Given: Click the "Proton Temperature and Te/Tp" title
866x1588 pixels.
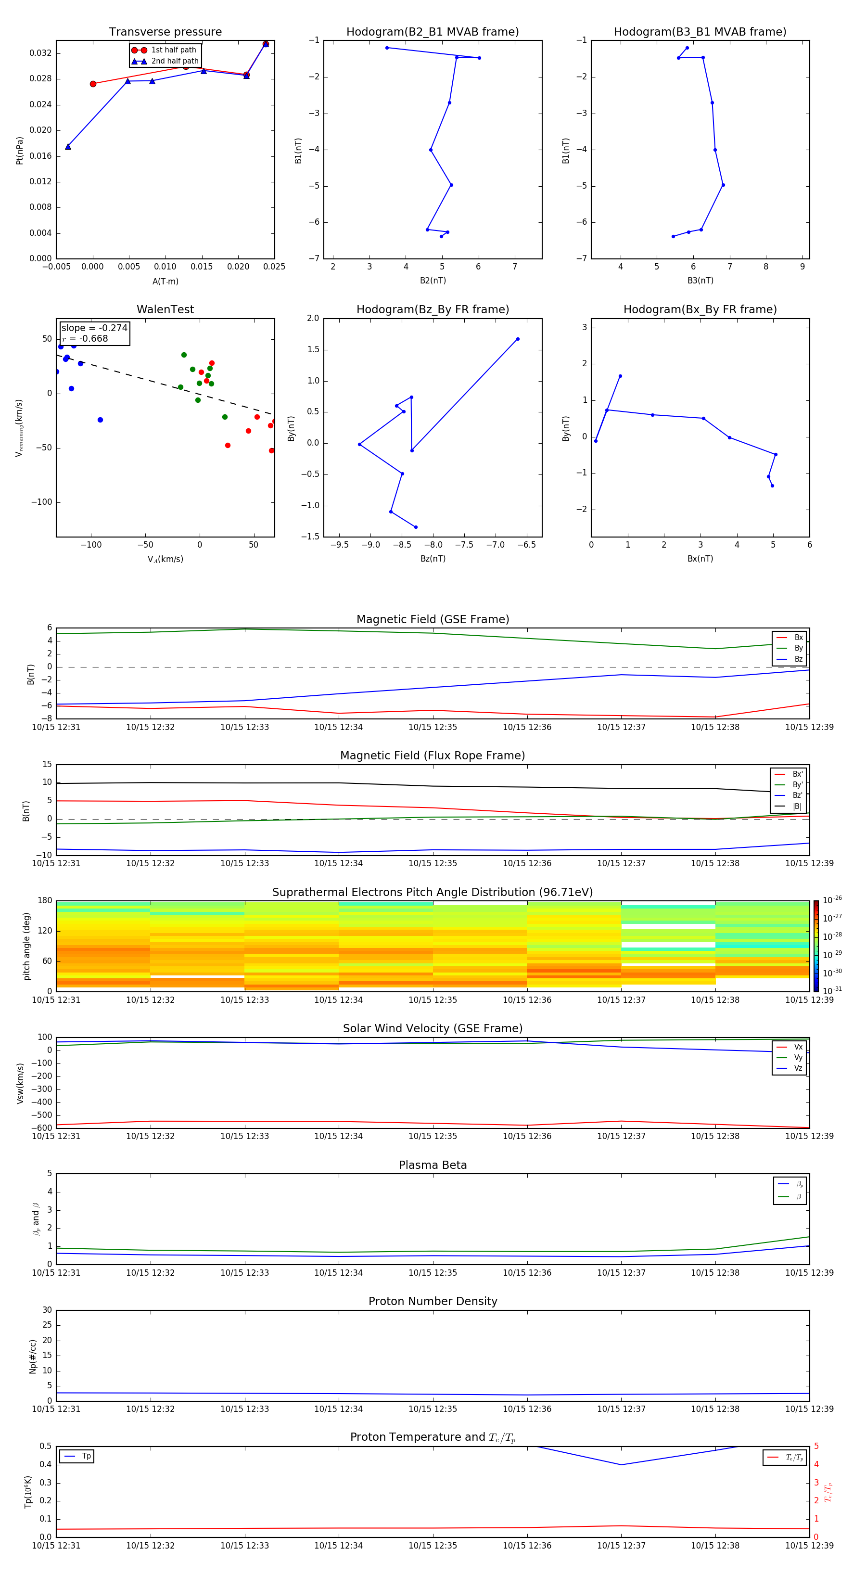Looking at the screenshot, I should 433,1437.
